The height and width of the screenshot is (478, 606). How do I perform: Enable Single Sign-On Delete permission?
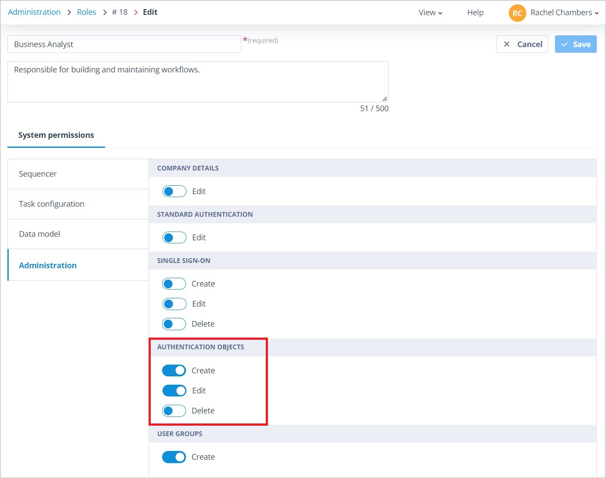[x=174, y=324]
